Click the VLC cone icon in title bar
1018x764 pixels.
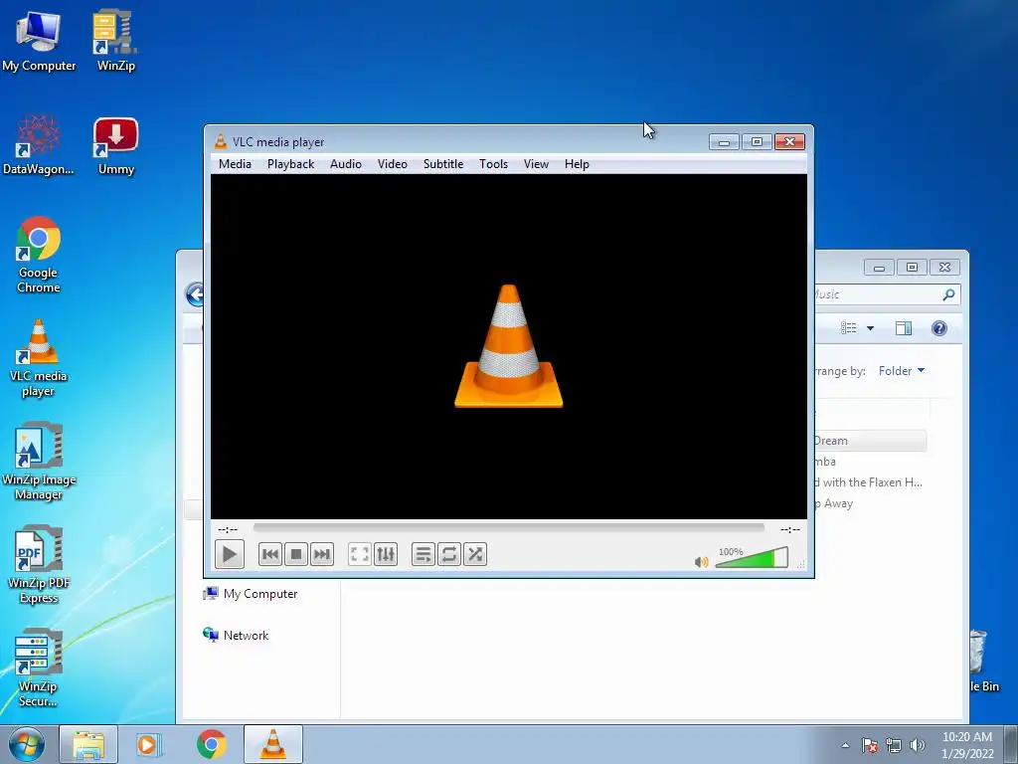221,141
